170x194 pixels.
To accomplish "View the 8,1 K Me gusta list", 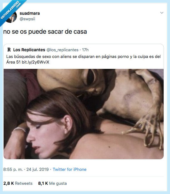I will (52, 183).
